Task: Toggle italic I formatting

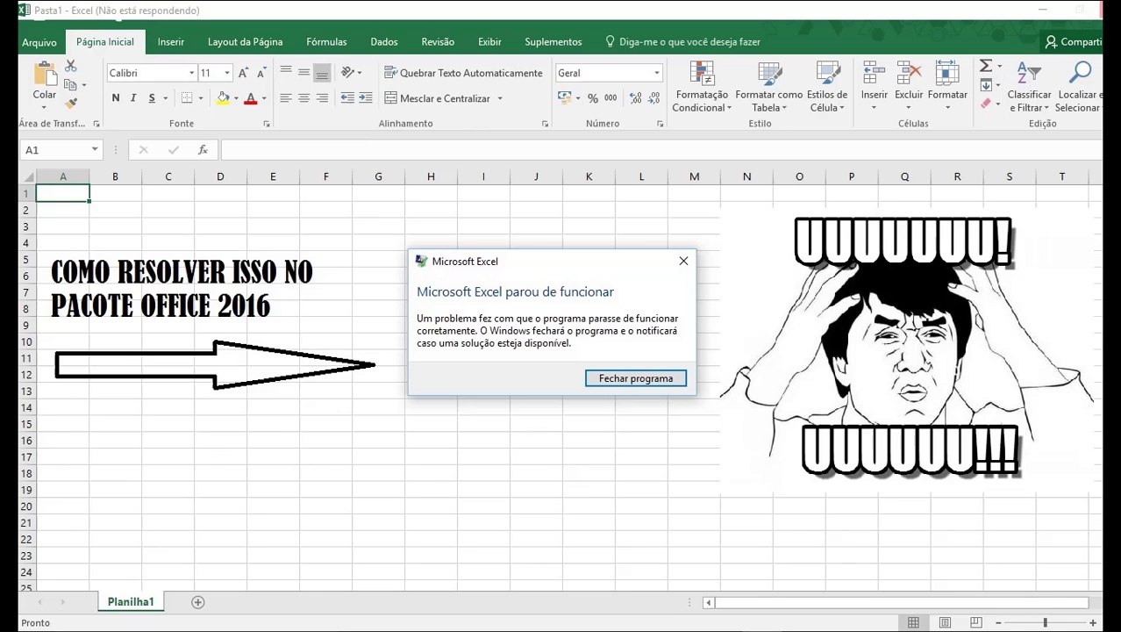Action: point(134,98)
